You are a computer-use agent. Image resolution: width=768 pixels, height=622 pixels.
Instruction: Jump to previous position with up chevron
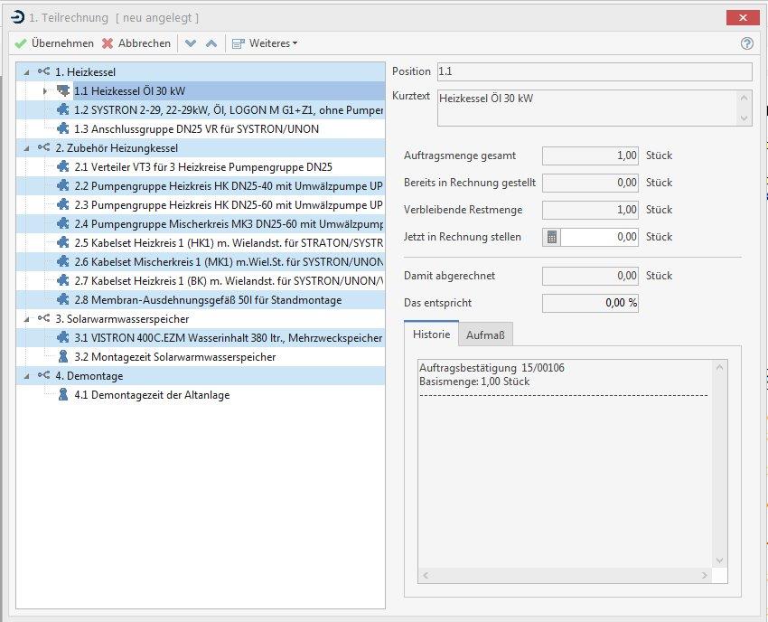(x=211, y=43)
